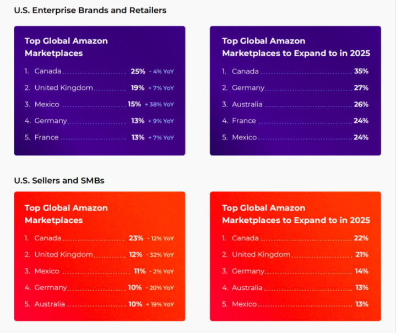
Task: Select the "-32% YoY" United Kingdom figure
Action: [x=161, y=255]
